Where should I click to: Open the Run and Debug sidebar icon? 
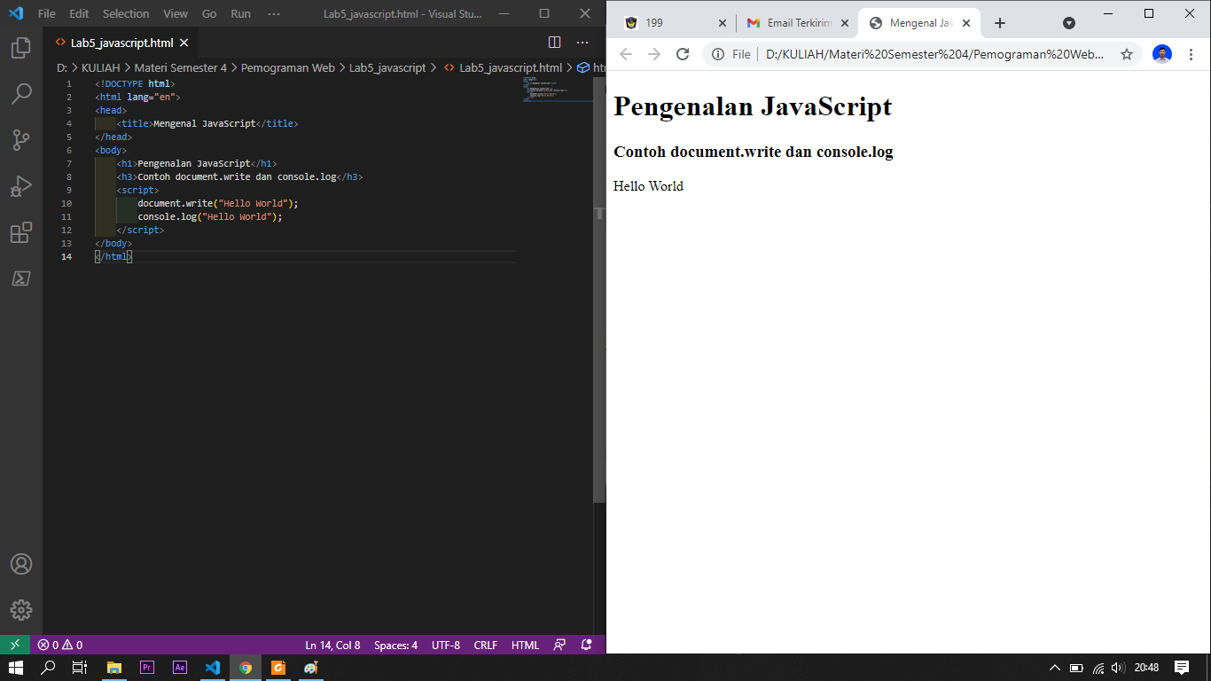click(20, 185)
